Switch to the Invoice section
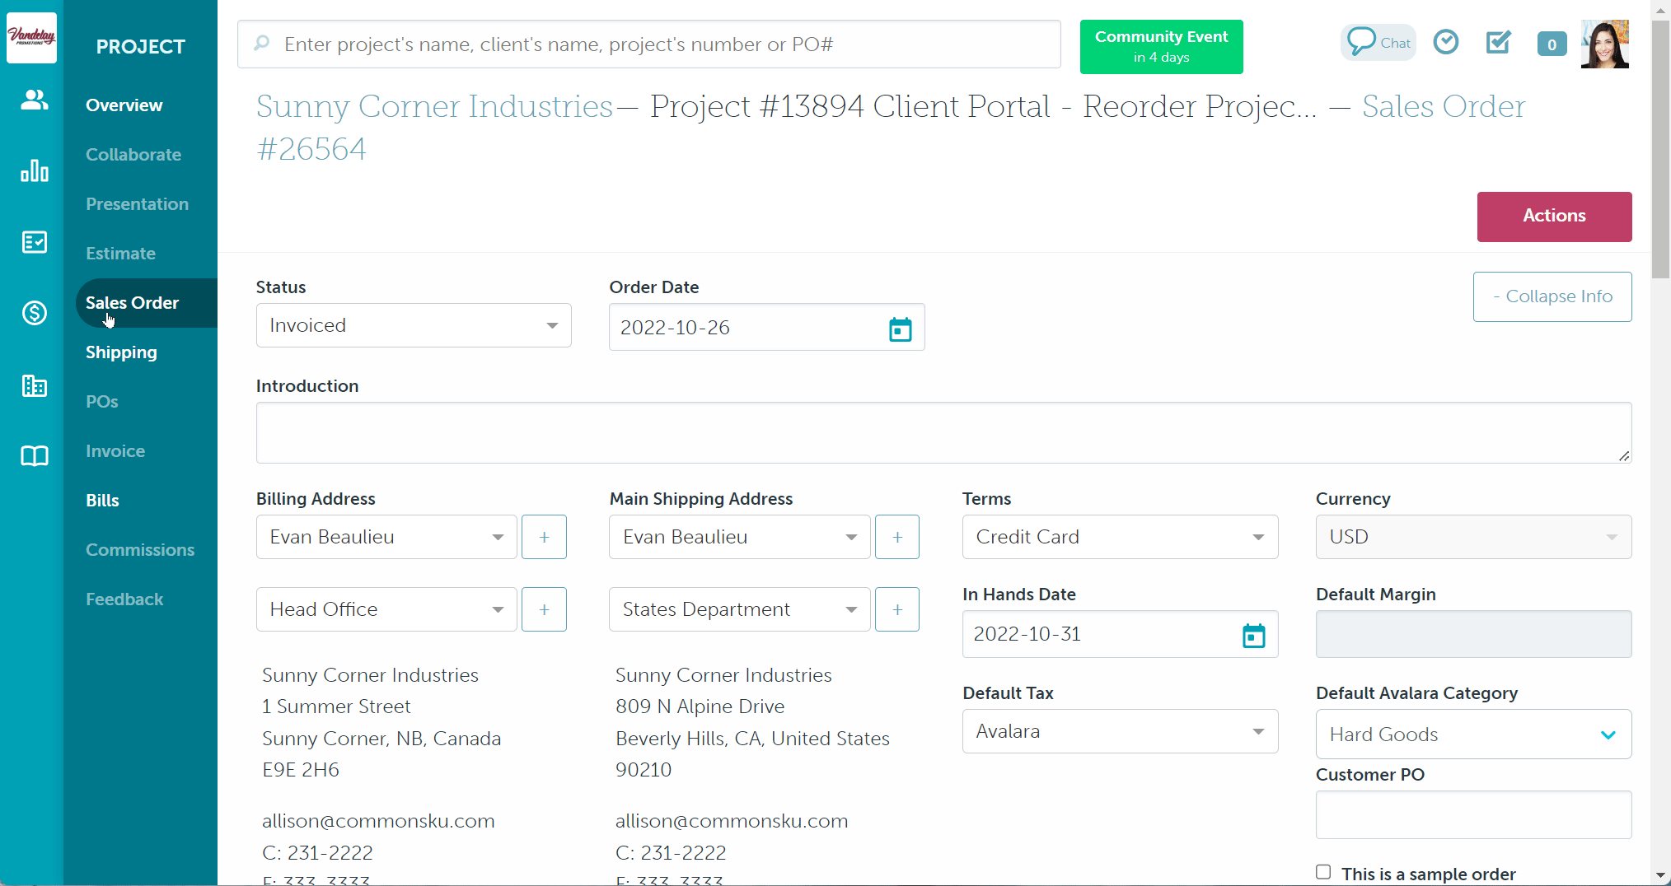 pos(115,451)
